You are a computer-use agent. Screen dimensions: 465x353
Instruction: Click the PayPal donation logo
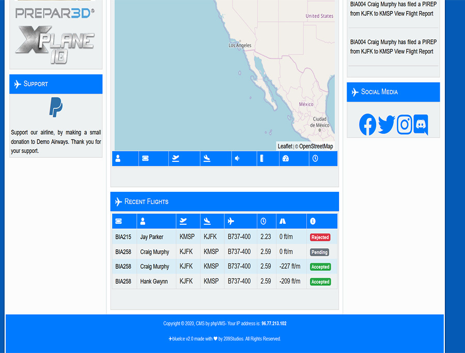tap(56, 108)
